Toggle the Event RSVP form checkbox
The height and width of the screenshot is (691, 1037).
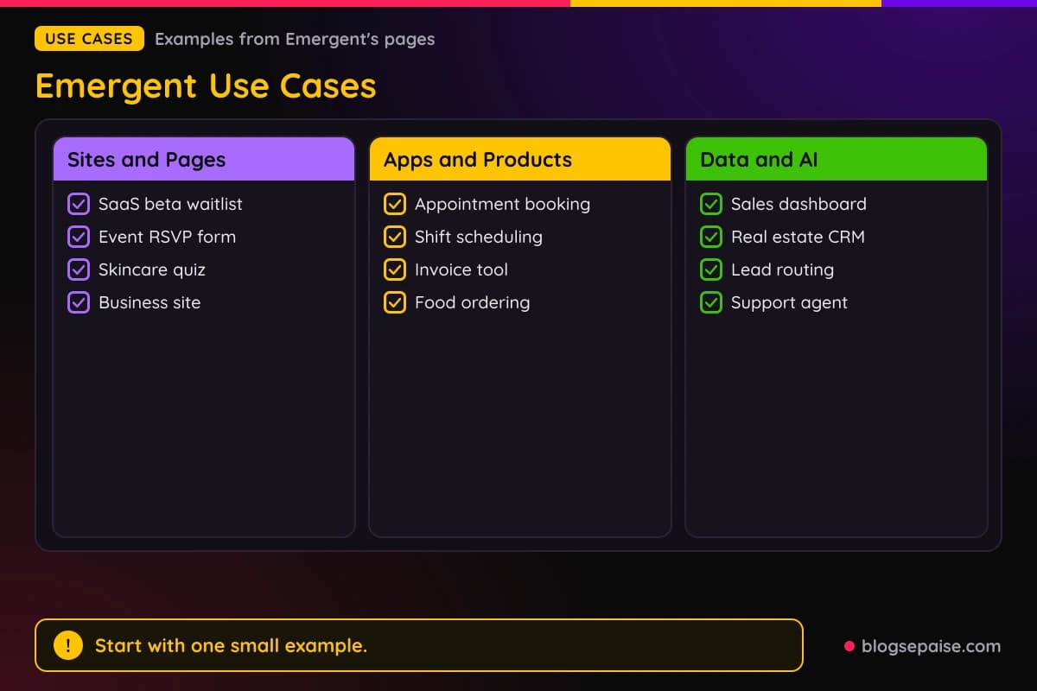coord(79,237)
